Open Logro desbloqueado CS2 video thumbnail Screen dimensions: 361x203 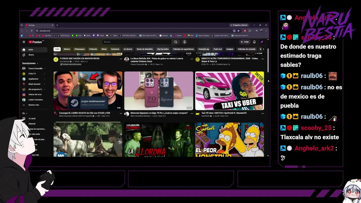click(88, 91)
